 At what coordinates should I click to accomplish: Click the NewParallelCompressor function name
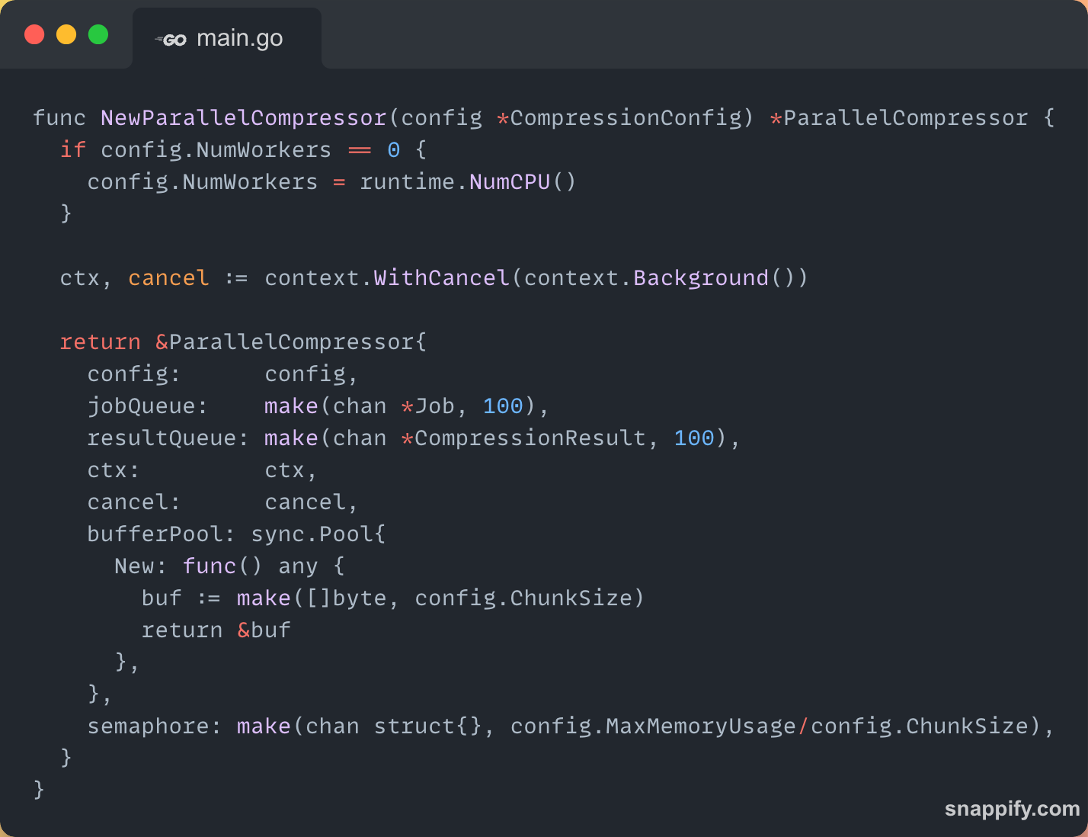(244, 118)
